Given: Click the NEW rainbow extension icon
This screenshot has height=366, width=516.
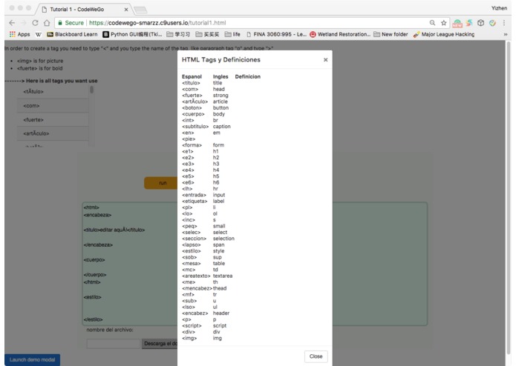Looking at the screenshot, I should click(457, 23).
